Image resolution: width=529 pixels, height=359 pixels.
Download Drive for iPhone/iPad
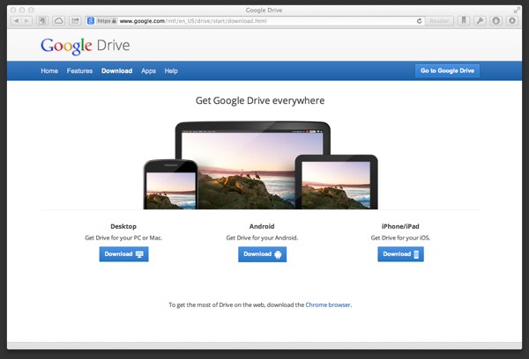(x=401, y=254)
